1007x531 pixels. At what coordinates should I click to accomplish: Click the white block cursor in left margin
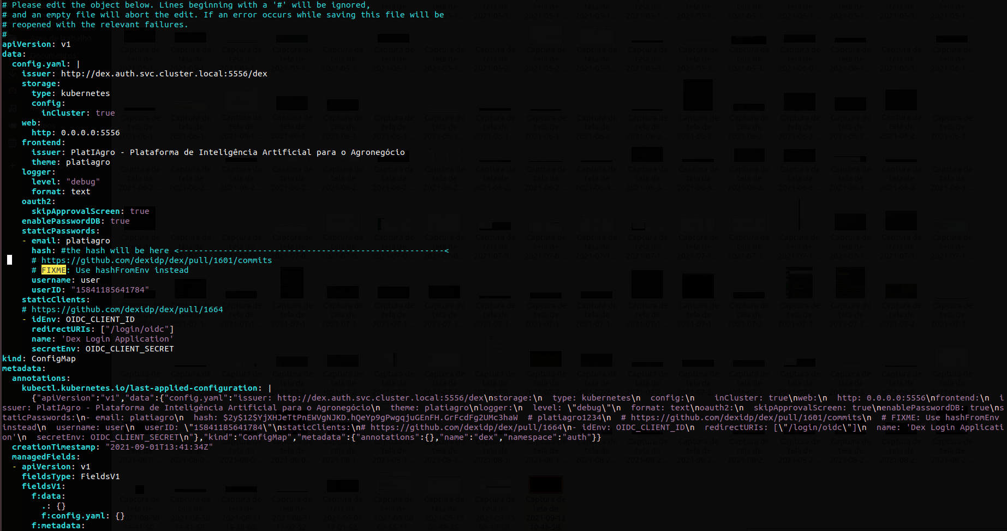click(9, 260)
